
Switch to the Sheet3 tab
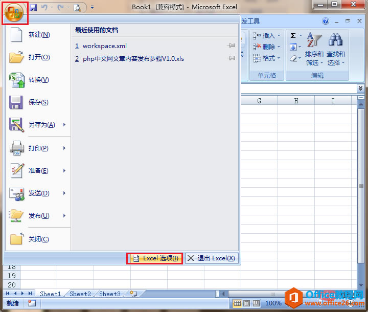click(x=109, y=294)
